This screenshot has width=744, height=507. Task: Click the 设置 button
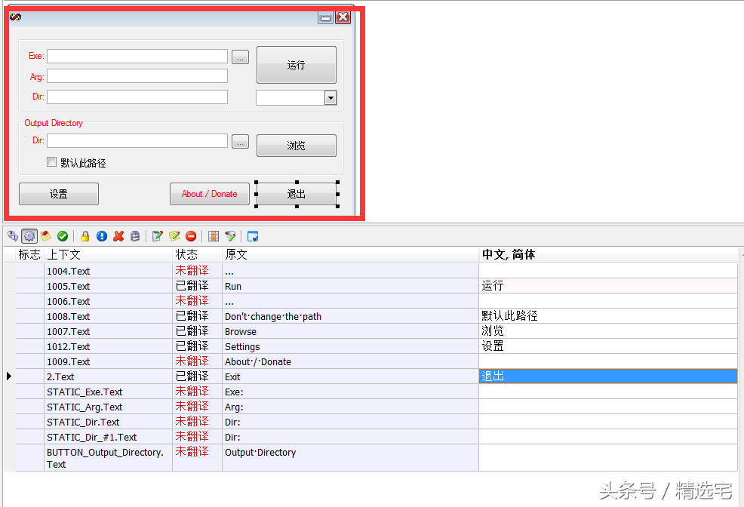tap(59, 193)
